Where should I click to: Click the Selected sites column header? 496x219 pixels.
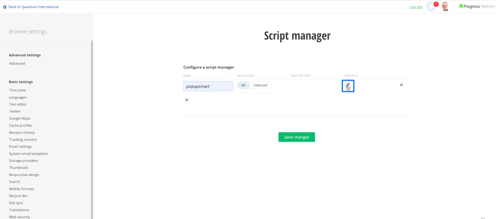(301, 76)
